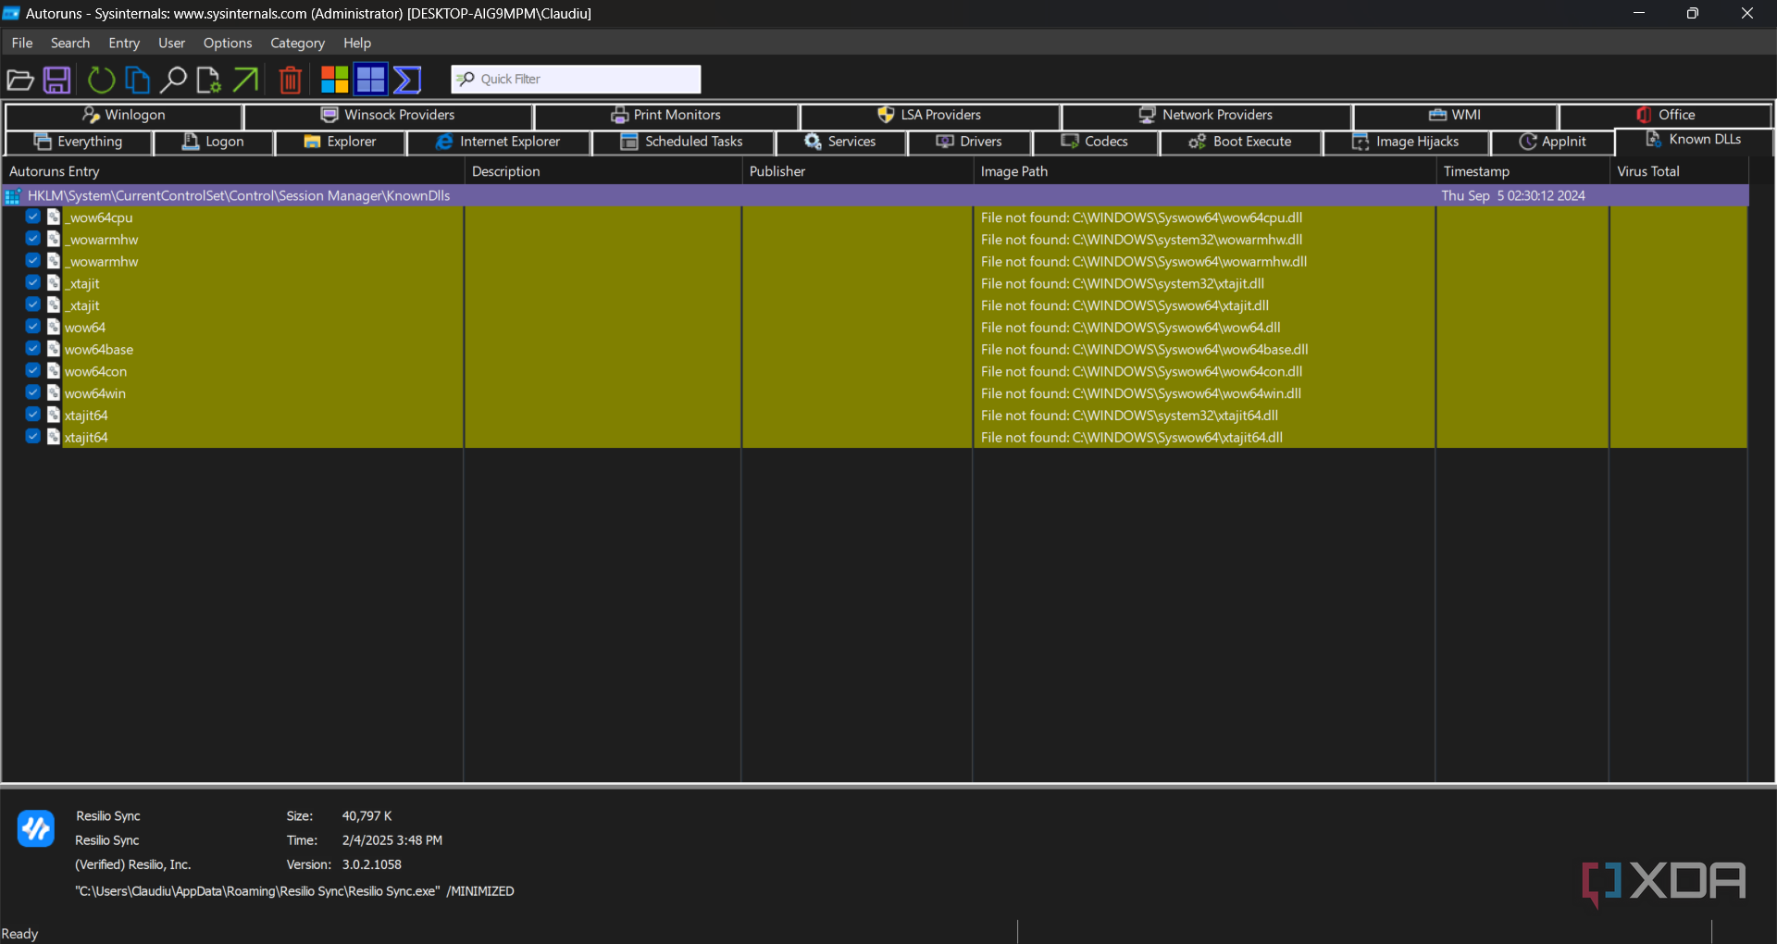
Task: Click the Open file folder icon
Action: [x=20, y=81]
